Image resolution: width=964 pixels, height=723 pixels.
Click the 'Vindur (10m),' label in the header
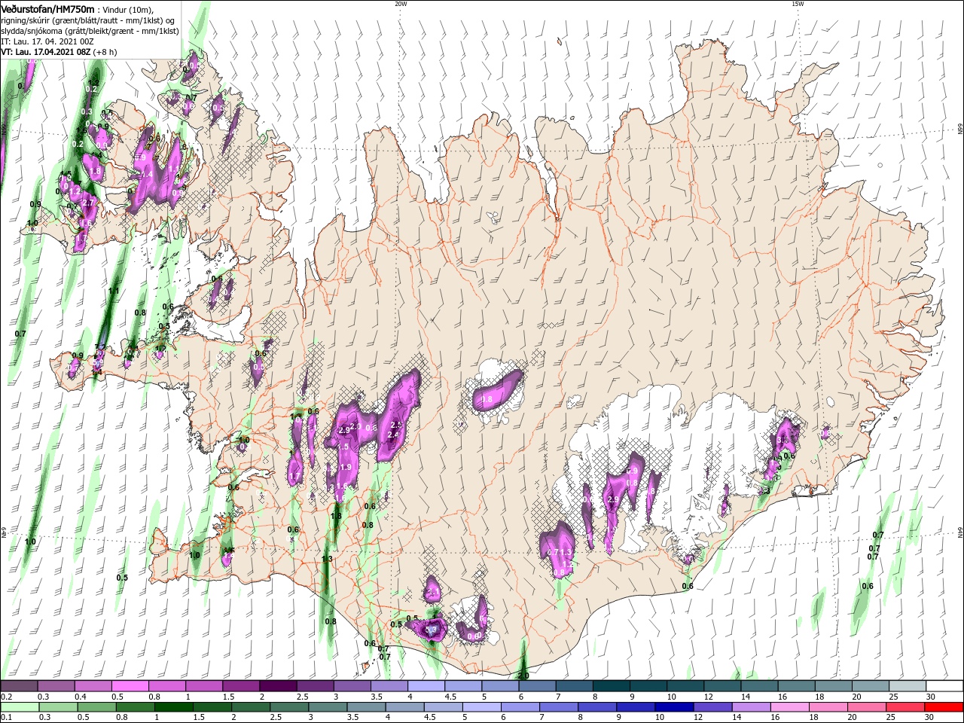(127, 9)
